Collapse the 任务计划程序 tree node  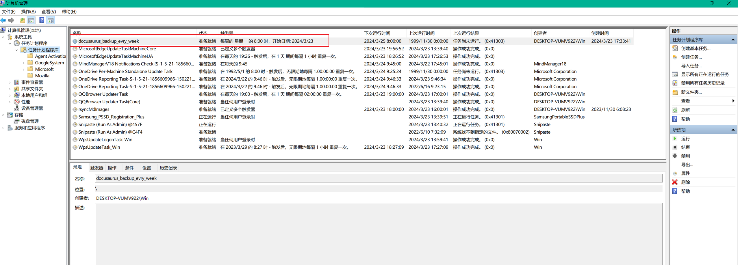pos(10,43)
